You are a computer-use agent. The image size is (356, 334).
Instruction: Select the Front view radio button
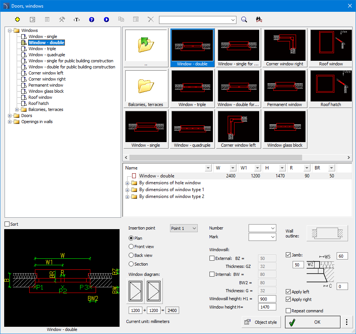point(131,247)
